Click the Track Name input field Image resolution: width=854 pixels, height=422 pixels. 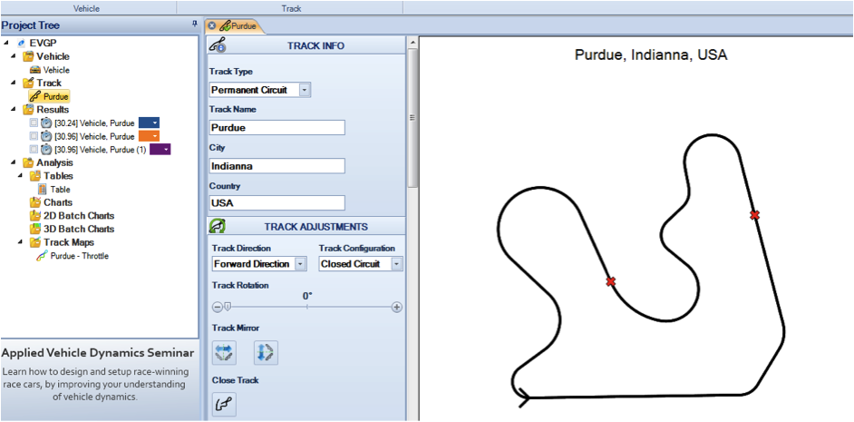pyautogui.click(x=277, y=128)
